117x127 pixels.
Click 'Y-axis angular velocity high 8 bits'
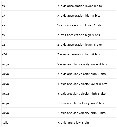(81, 94)
